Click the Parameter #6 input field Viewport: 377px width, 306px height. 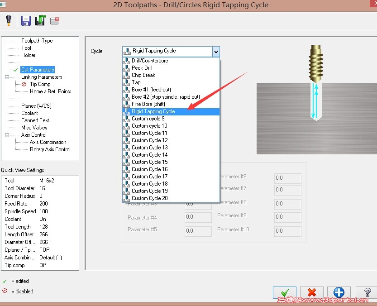tap(287, 178)
